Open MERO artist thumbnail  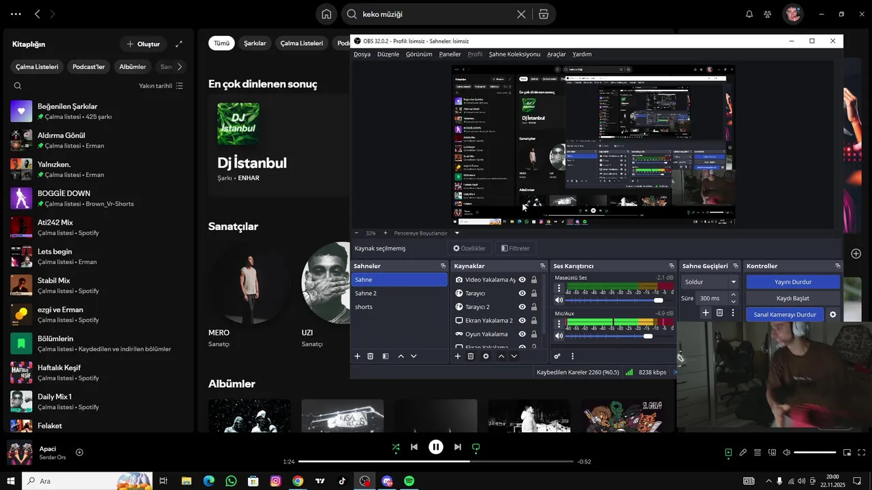pos(249,282)
